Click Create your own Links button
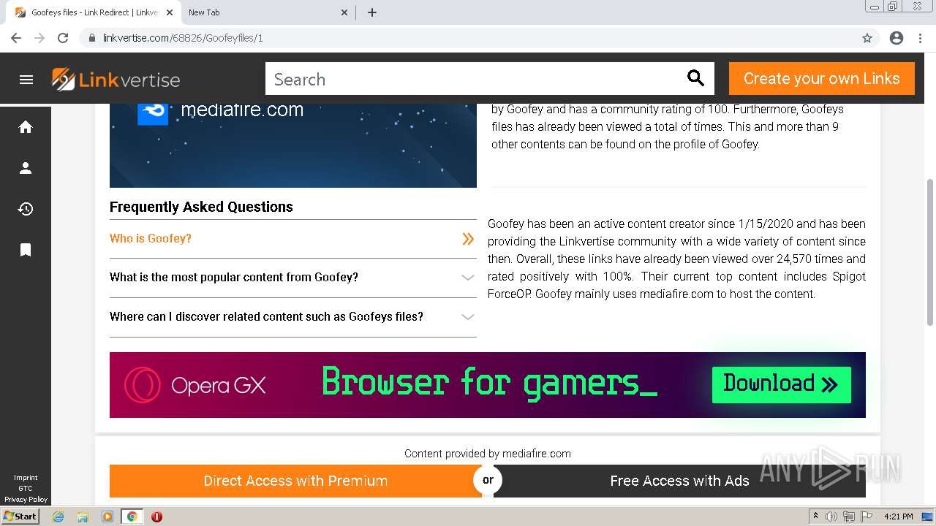The width and height of the screenshot is (936, 526). click(822, 78)
